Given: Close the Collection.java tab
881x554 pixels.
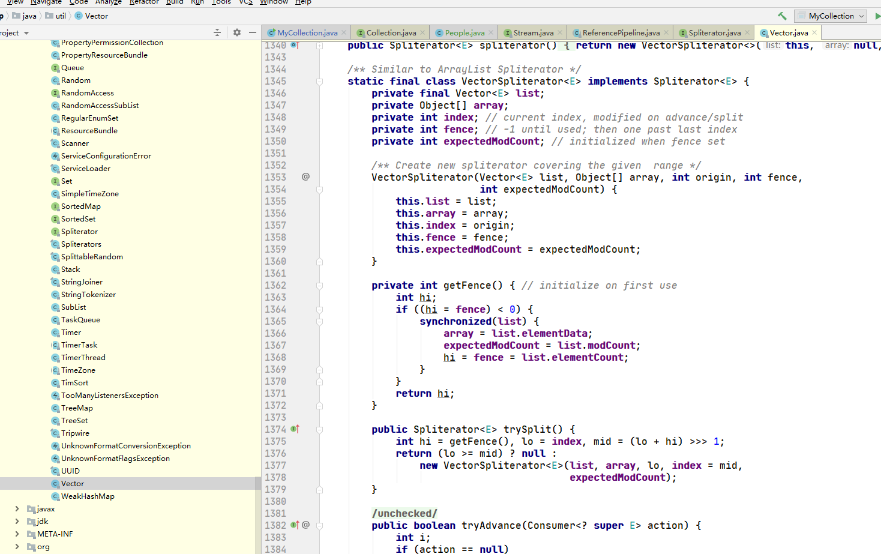Looking at the screenshot, I should click(422, 32).
